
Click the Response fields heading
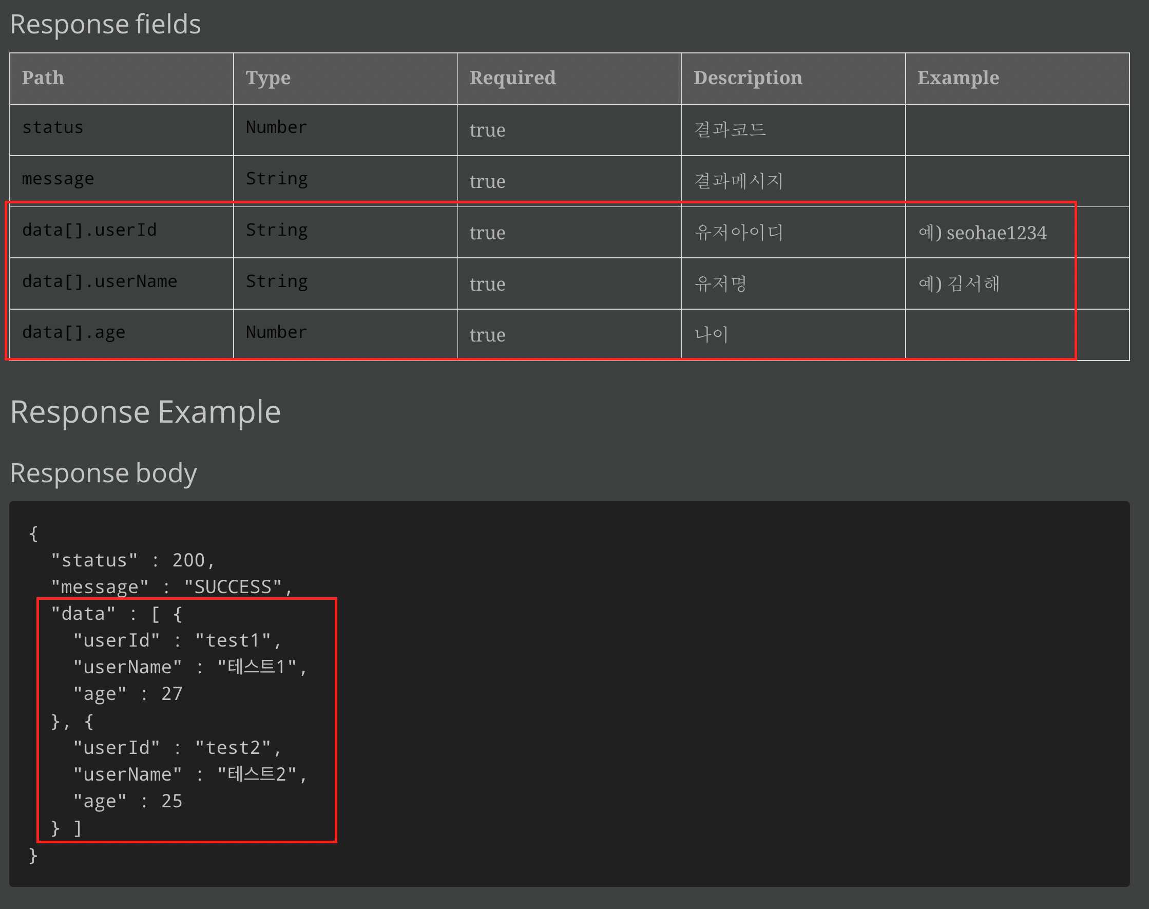[x=105, y=25]
